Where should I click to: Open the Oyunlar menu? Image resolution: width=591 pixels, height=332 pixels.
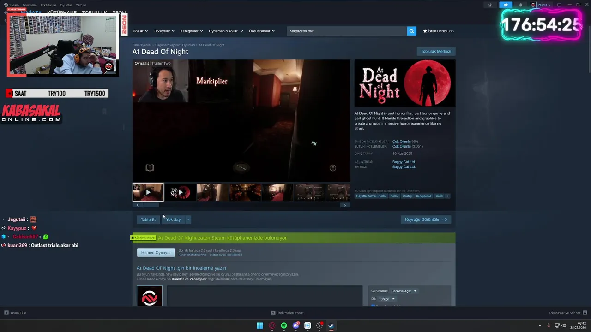66,5
